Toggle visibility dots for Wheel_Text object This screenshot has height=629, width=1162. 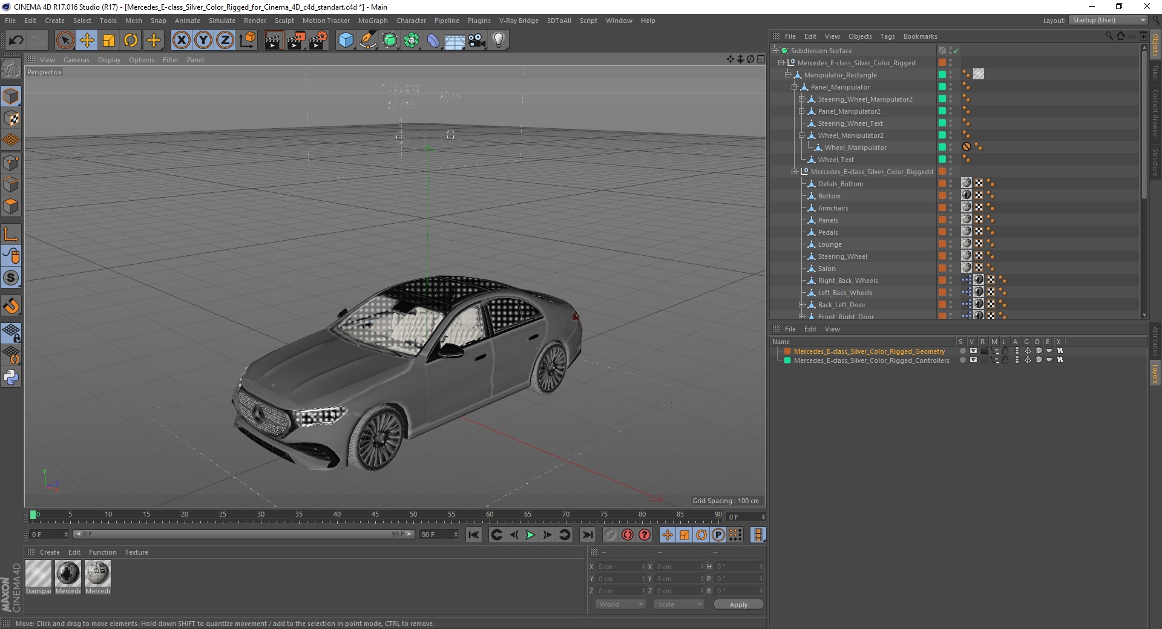tap(950, 160)
